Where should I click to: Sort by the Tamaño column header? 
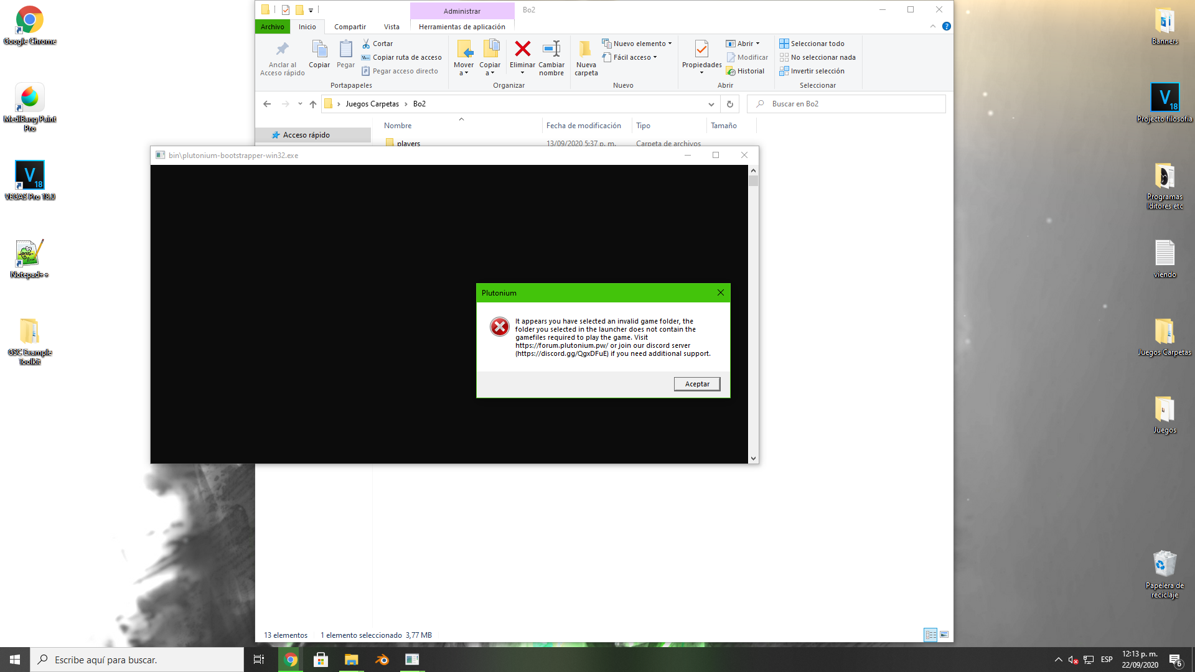click(x=723, y=126)
